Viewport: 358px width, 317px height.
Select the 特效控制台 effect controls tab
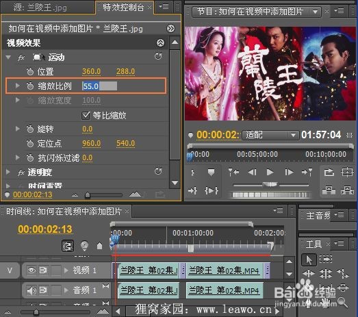[123, 8]
